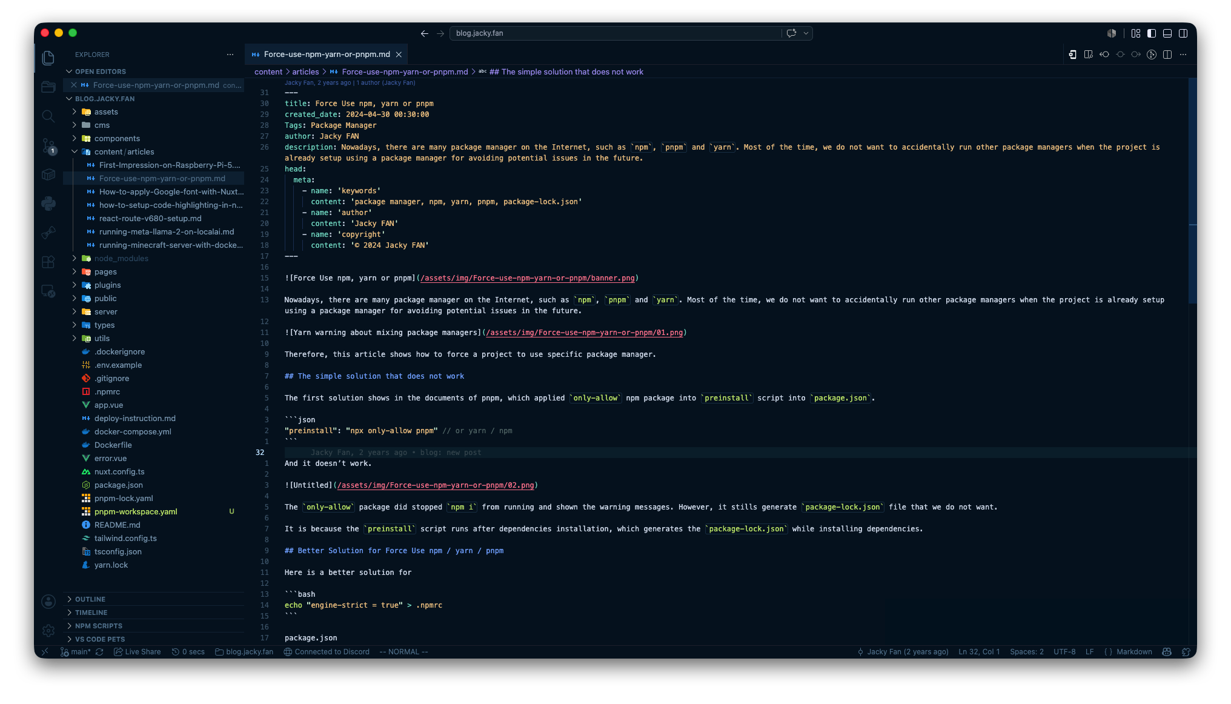1231x704 pixels.
Task: Click the UTF-8 encoding selector
Action: (x=1064, y=652)
